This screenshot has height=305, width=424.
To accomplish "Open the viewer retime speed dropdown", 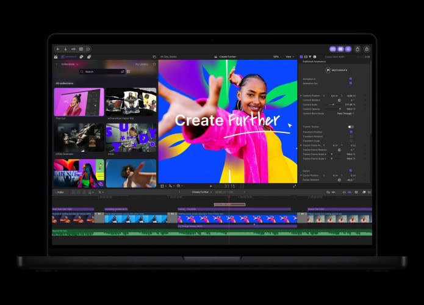I will pos(180,186).
